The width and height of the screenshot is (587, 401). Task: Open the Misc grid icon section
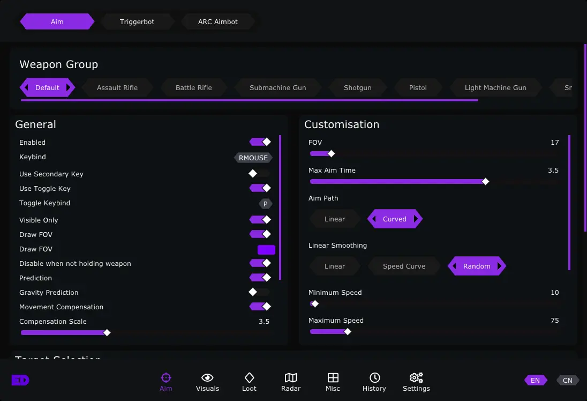click(x=333, y=382)
